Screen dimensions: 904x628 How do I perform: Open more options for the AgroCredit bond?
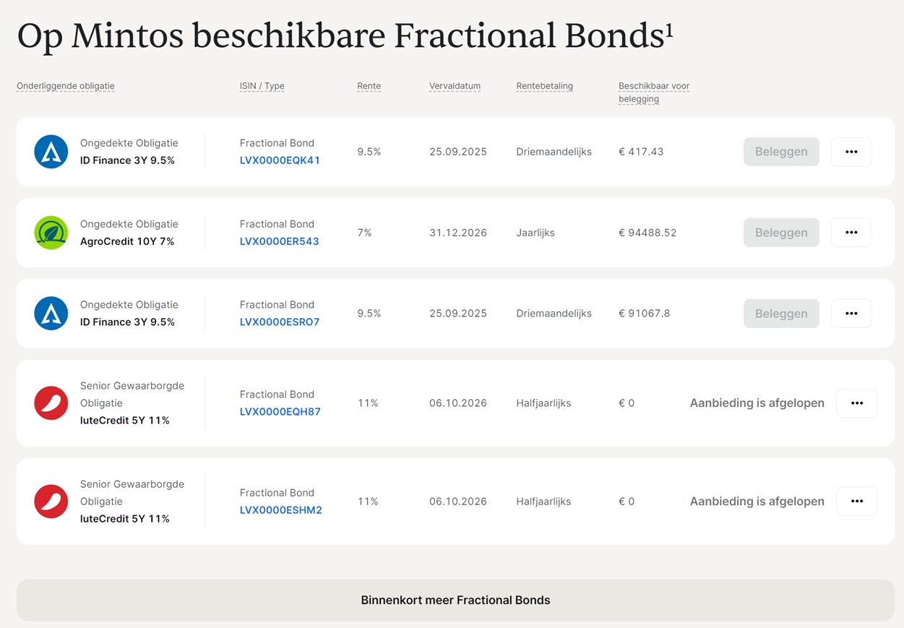click(851, 233)
